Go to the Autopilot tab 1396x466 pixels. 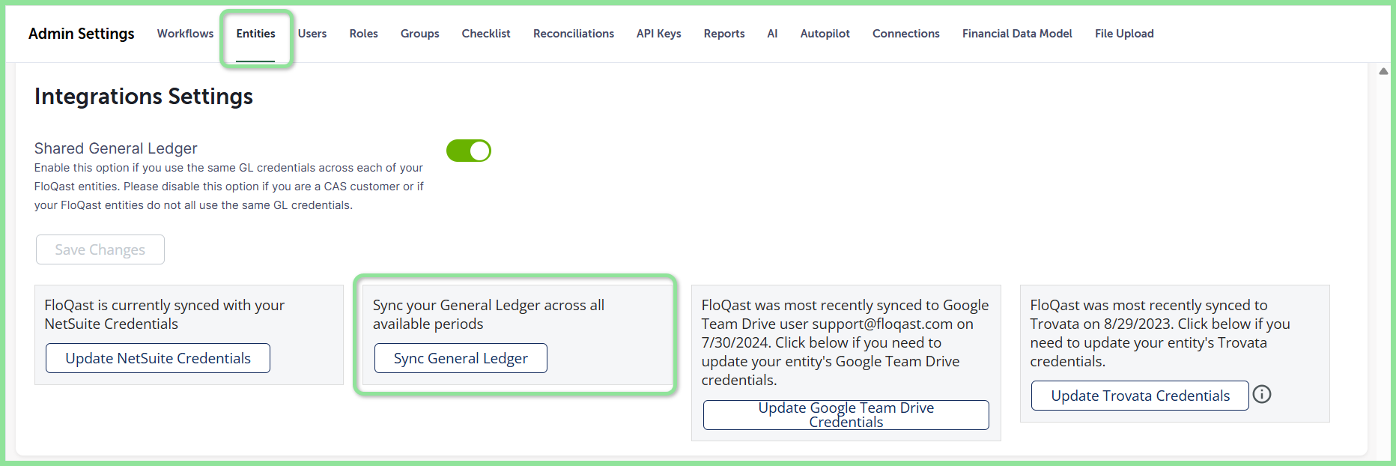pos(825,34)
